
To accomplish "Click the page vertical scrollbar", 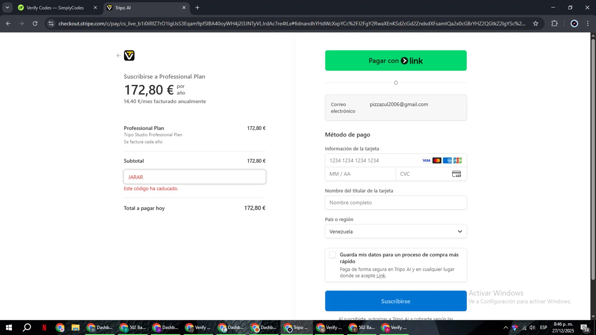I will tap(593, 160).
